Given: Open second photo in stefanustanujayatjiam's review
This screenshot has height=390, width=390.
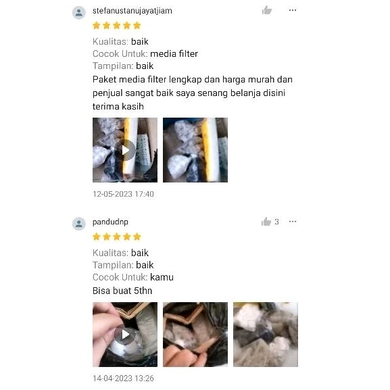Looking at the screenshot, I should click(x=195, y=150).
